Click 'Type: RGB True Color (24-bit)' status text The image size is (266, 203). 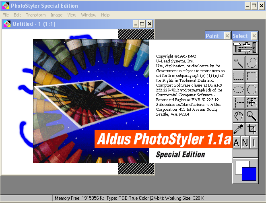coord(135,198)
